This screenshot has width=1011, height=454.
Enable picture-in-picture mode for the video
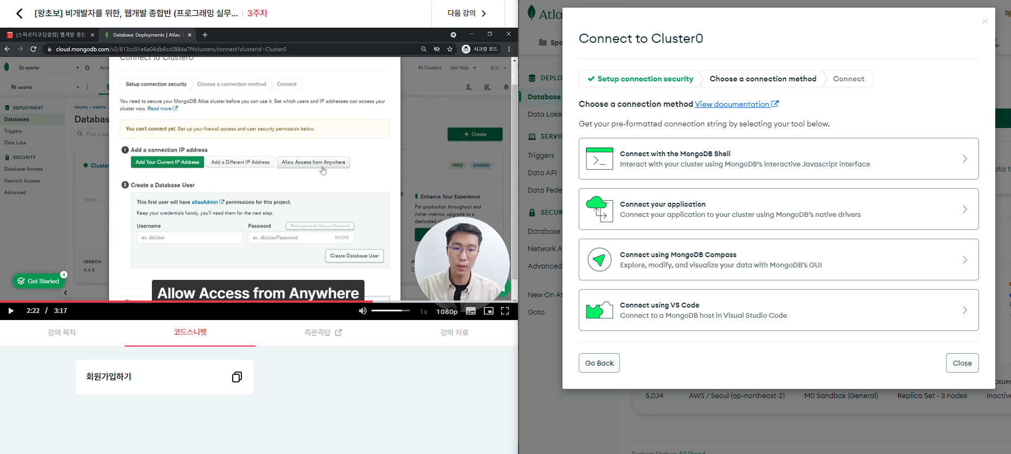tap(489, 311)
